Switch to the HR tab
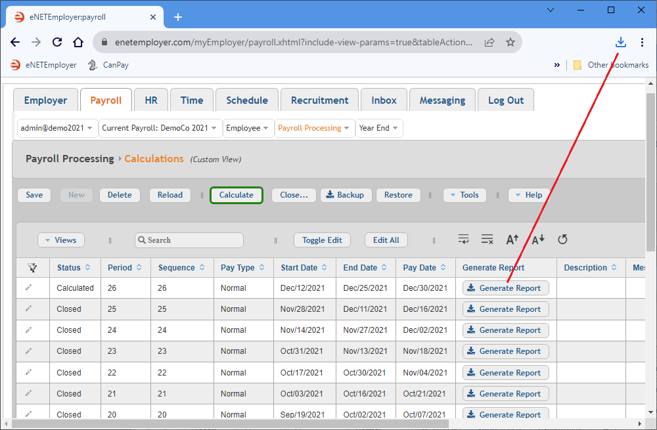Screen dimensions: 657x430 point(150,100)
